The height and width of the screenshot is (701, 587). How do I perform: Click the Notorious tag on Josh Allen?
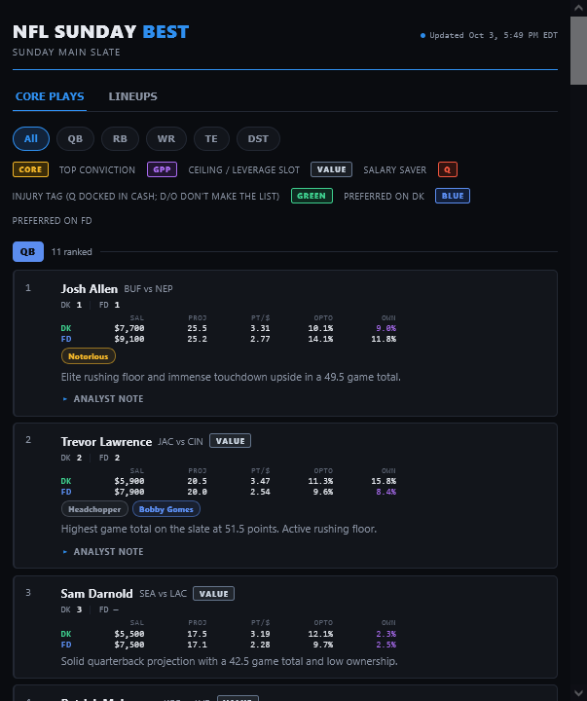88,356
